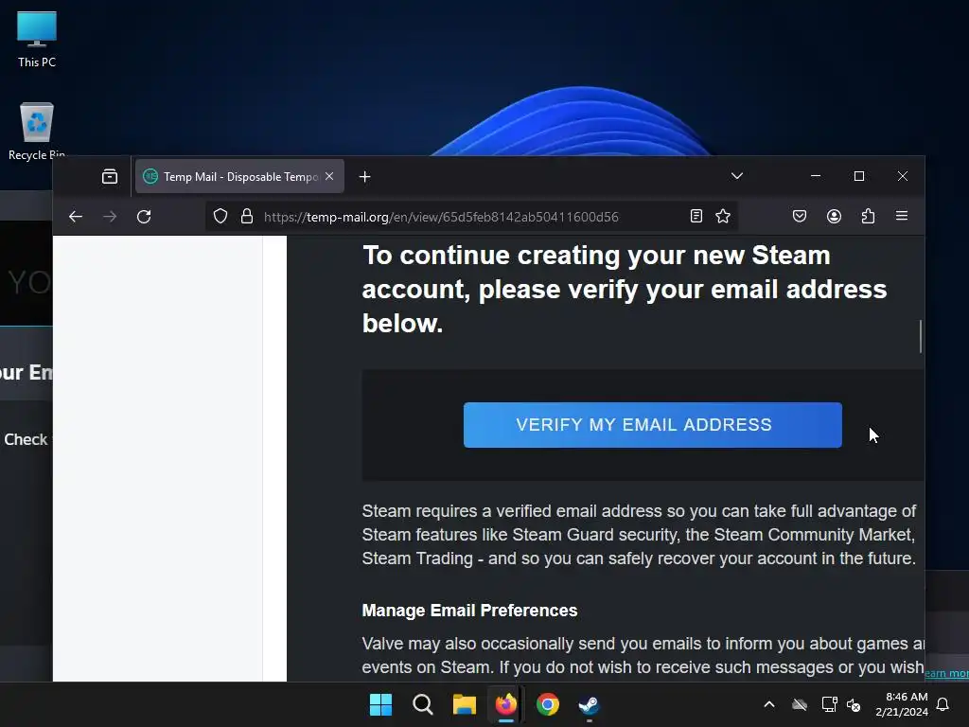Image resolution: width=969 pixels, height=727 pixels.
Task: Bookmark this page with the star icon
Action: 723,216
